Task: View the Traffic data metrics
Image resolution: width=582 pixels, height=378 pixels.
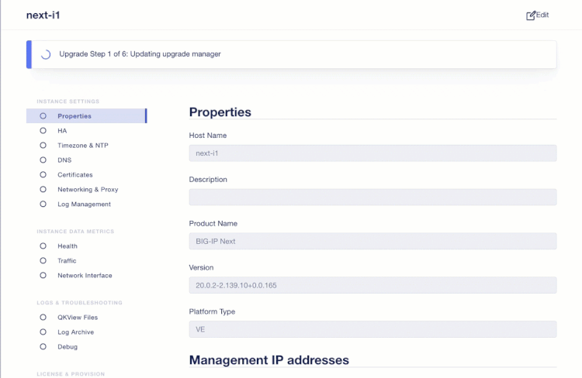Action: coord(67,261)
